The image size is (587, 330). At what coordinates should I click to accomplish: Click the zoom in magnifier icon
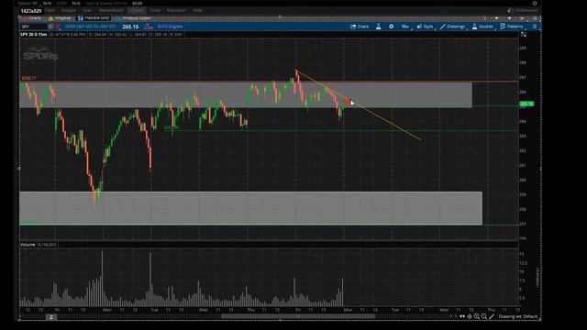click(x=477, y=316)
